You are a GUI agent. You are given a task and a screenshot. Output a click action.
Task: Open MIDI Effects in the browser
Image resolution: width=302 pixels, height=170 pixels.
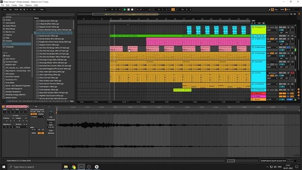click(x=10, y=29)
